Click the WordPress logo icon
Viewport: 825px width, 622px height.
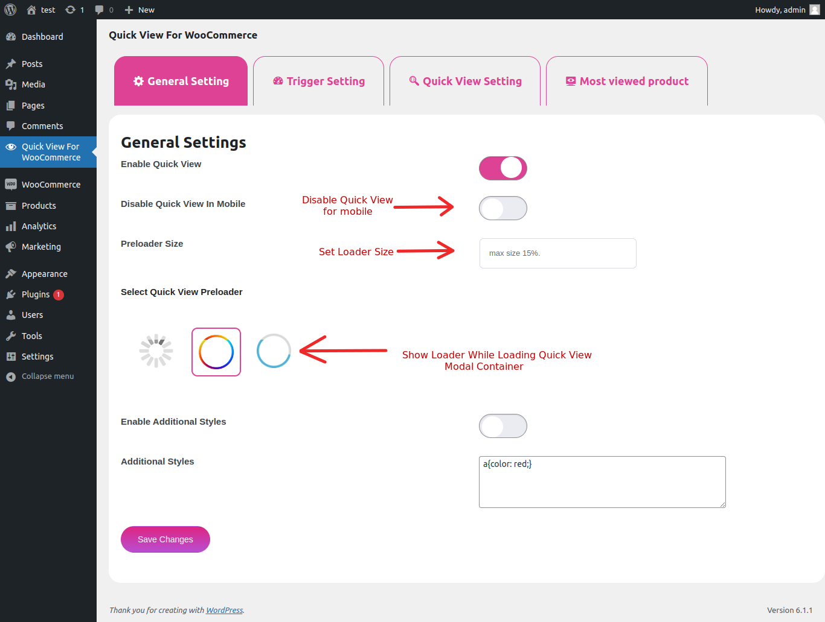[10, 10]
